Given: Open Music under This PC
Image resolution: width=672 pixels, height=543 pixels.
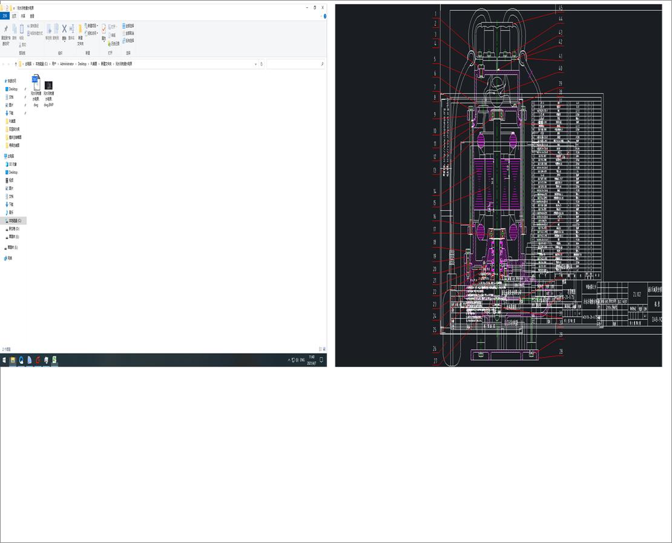Looking at the screenshot, I should click(11, 212).
